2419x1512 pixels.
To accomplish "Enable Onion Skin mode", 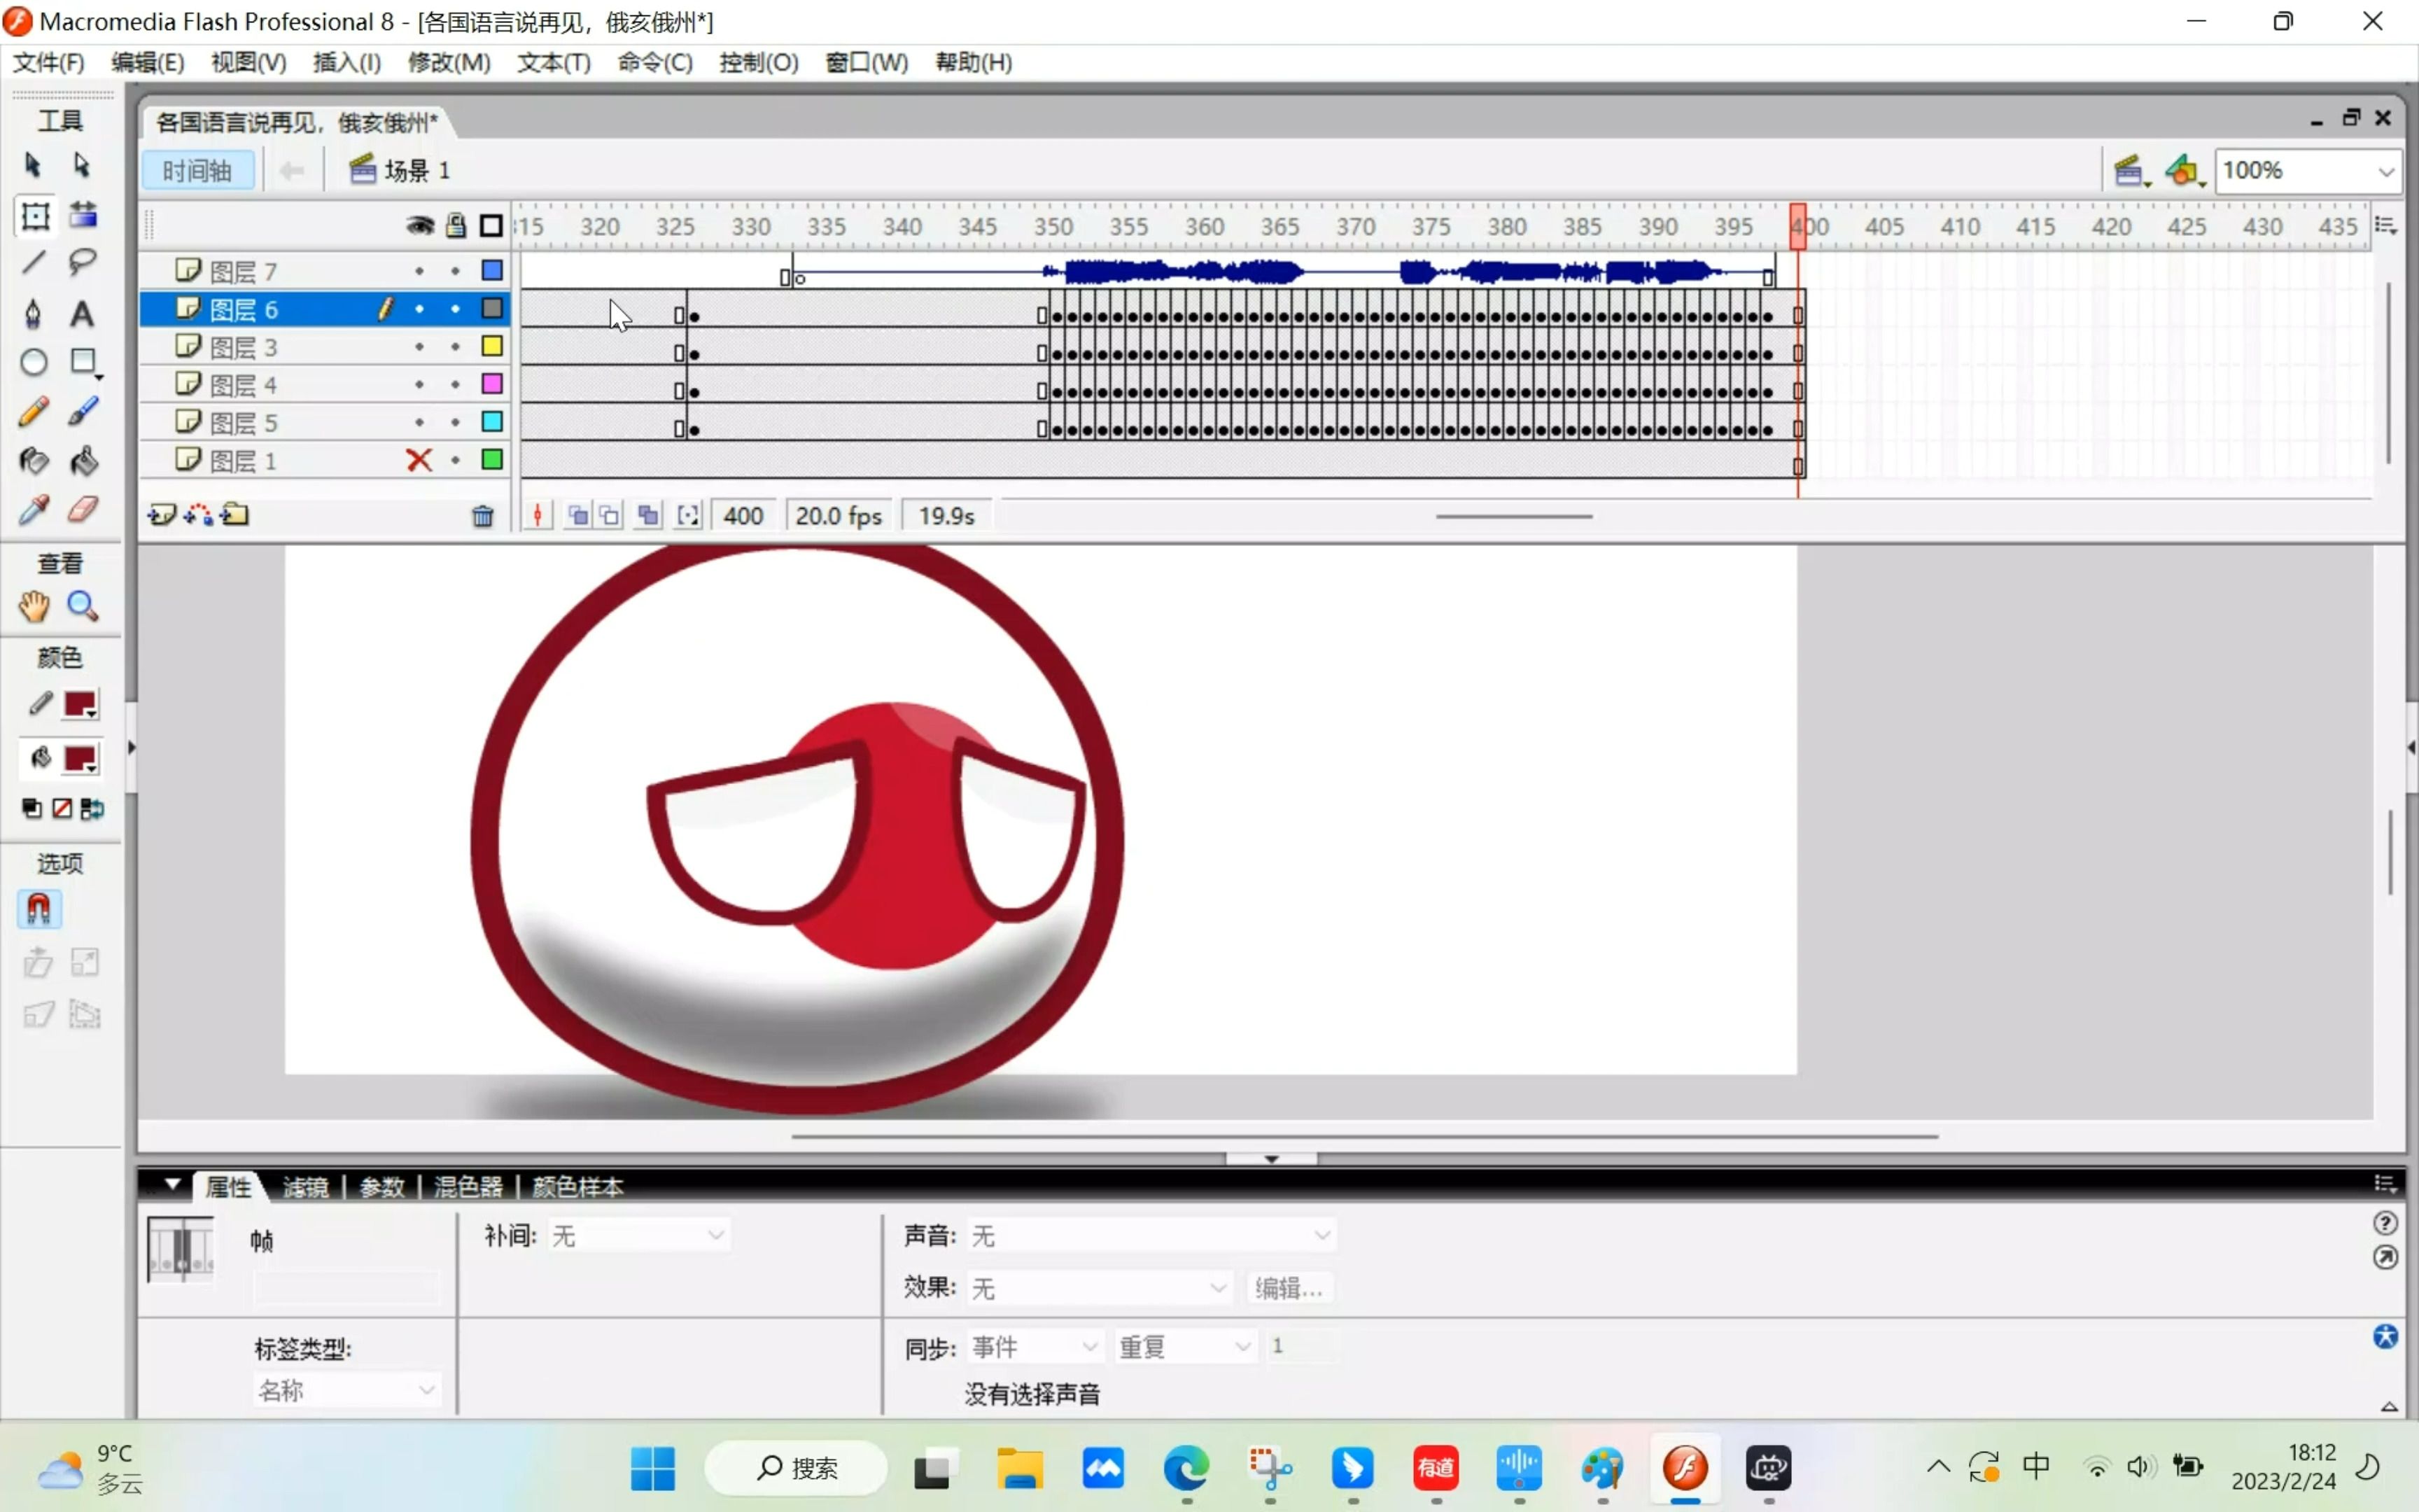I will 577,516.
